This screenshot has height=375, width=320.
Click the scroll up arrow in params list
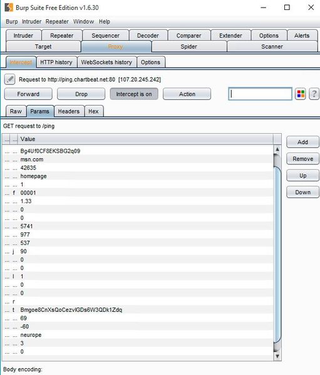(x=277, y=149)
